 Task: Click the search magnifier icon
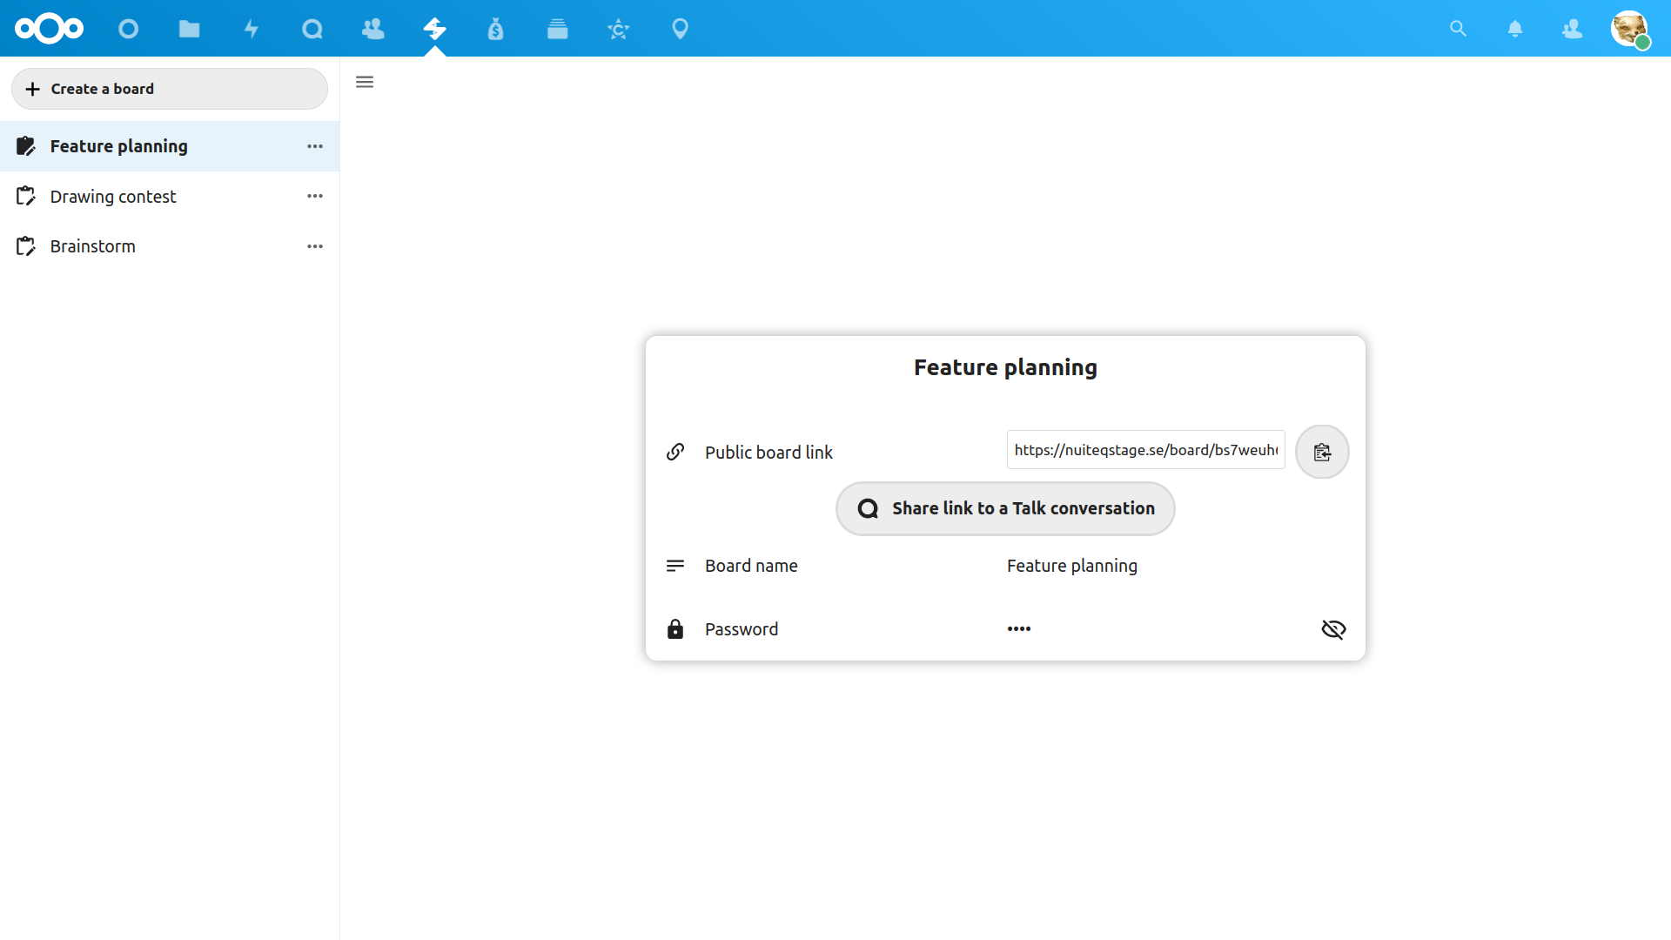click(1458, 28)
